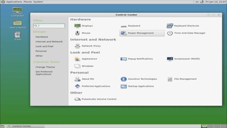Click the Keyboard Shortcuts label

187,26
